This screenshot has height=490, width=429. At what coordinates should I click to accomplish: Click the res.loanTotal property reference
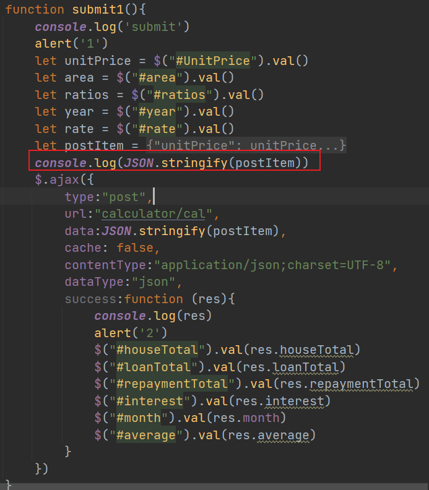(291, 367)
